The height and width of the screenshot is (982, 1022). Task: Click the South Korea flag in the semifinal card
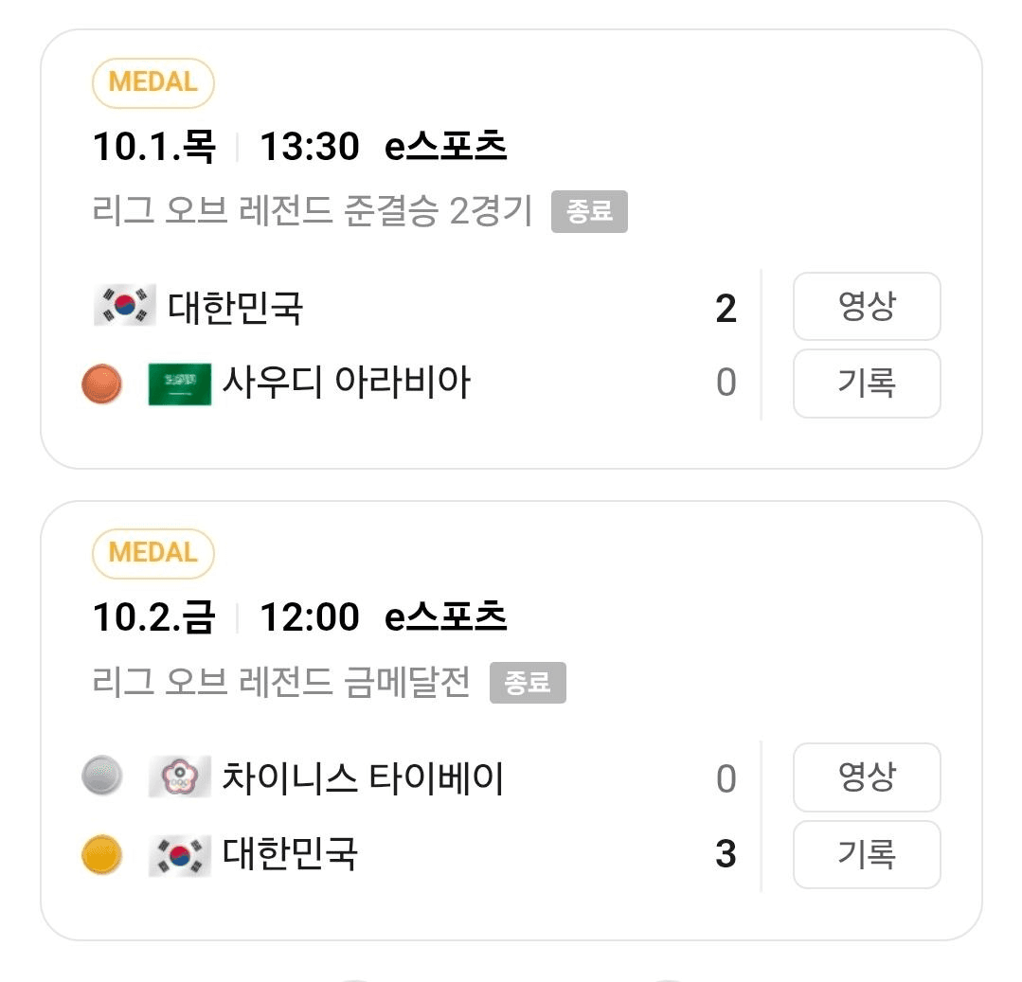point(125,305)
